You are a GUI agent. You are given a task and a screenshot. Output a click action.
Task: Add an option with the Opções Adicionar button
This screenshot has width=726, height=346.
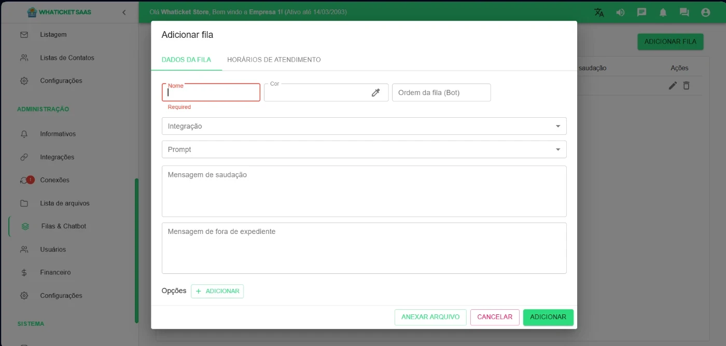tap(217, 291)
